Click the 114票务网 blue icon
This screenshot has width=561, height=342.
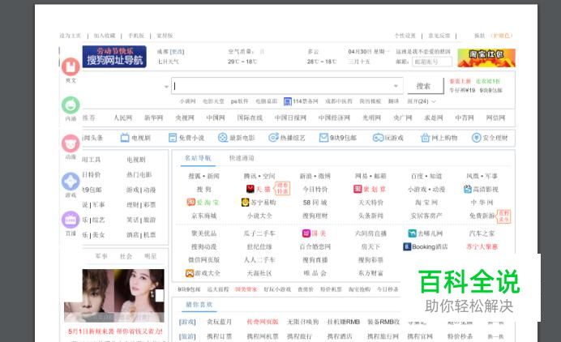pos(288,101)
